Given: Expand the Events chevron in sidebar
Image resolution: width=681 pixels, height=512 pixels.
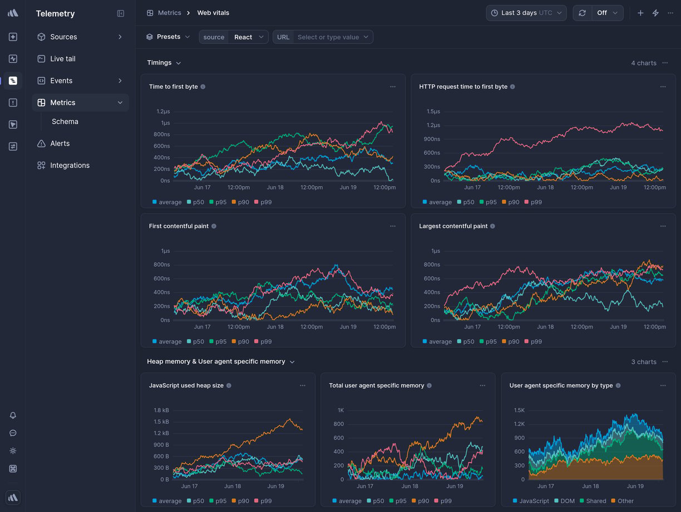Looking at the screenshot, I should (120, 81).
